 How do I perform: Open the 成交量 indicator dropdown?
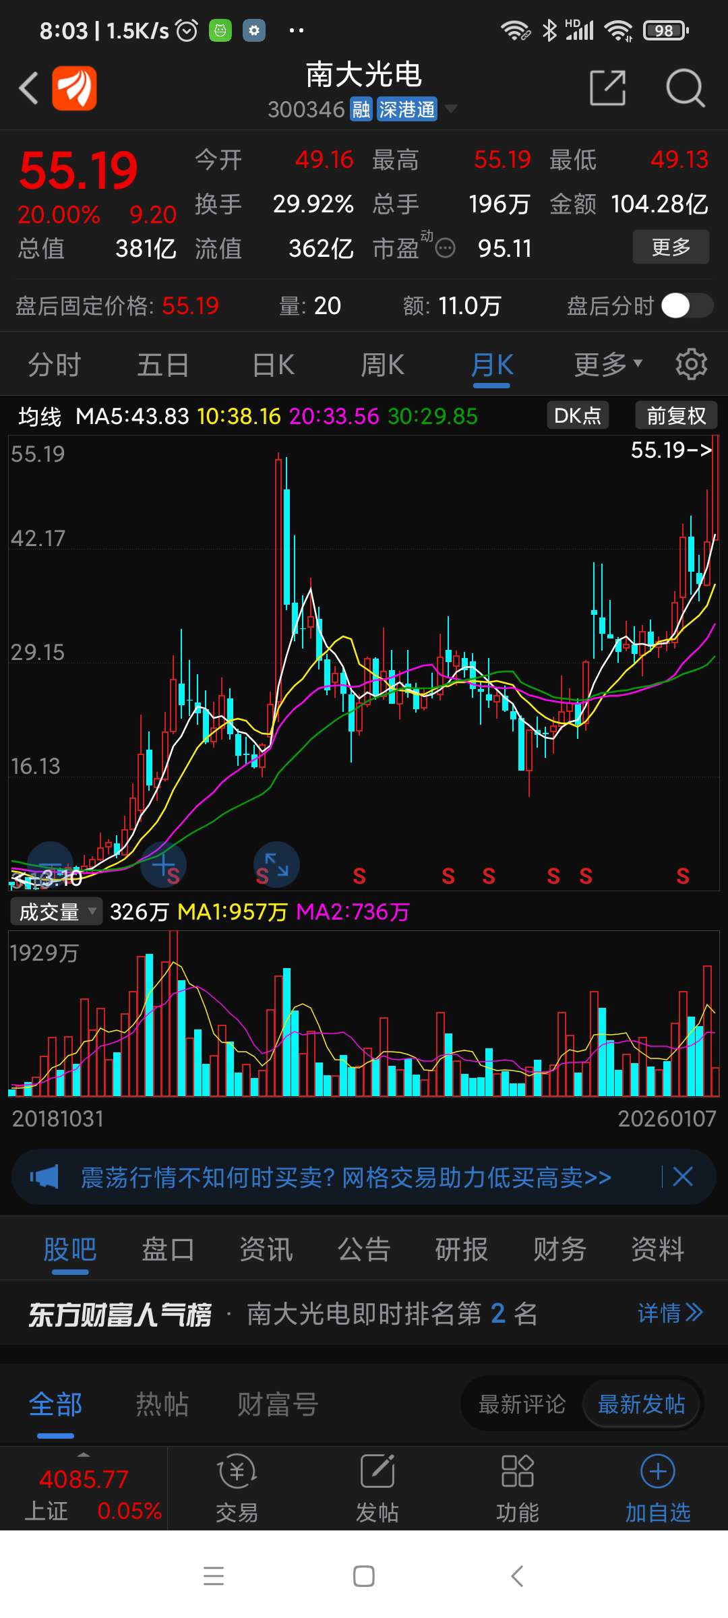[x=57, y=911]
